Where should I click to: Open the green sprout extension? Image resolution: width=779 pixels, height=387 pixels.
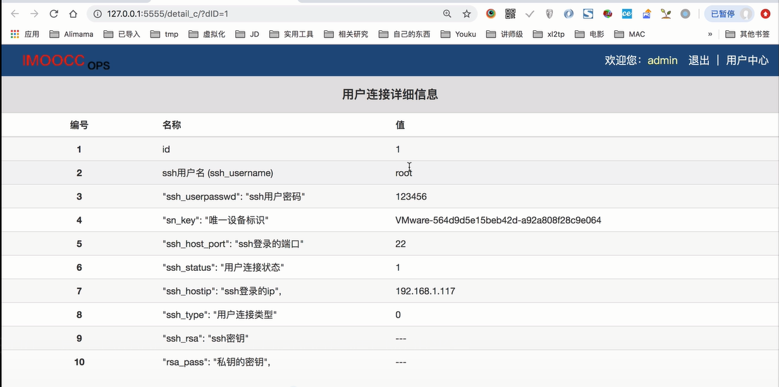[x=666, y=13]
